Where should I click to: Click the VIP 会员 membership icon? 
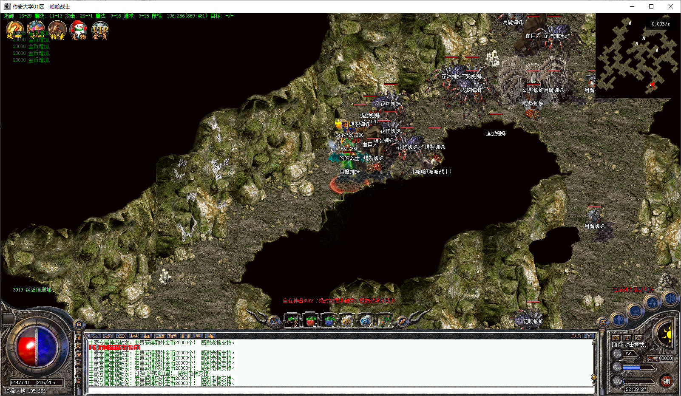100,30
